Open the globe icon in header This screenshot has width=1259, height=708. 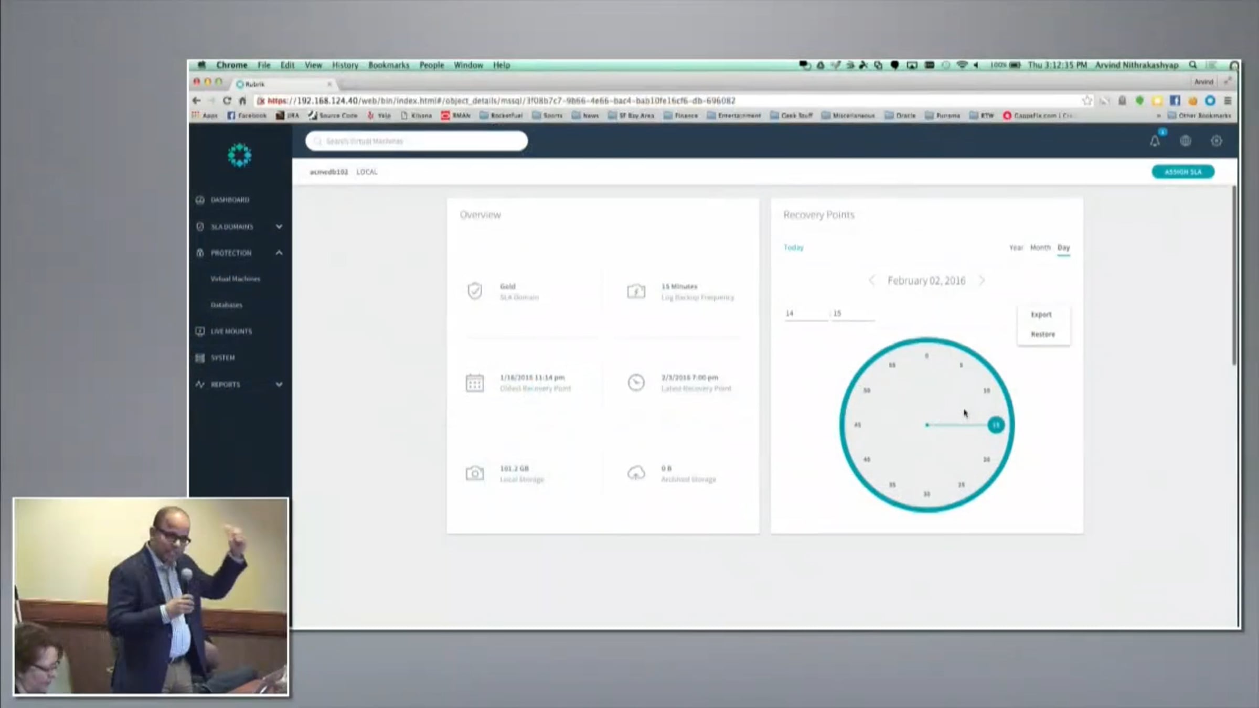tap(1186, 141)
